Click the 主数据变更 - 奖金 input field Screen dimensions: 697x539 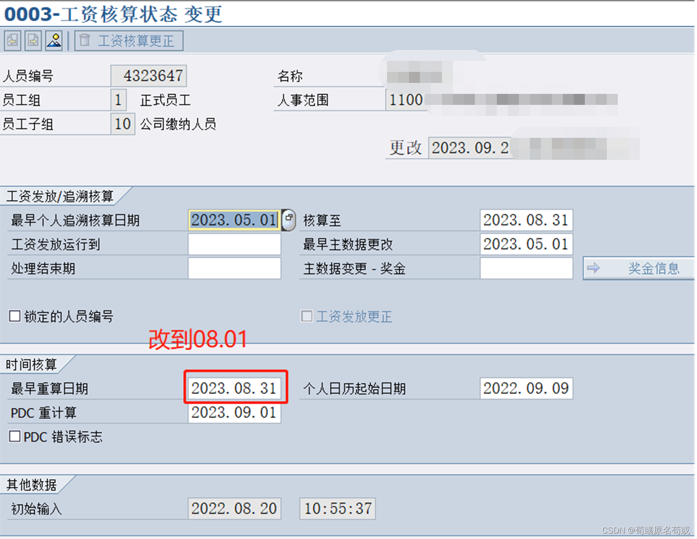(526, 268)
